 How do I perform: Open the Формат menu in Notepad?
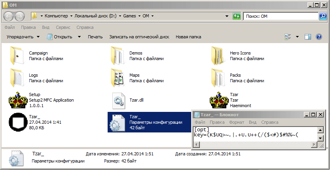237,123
